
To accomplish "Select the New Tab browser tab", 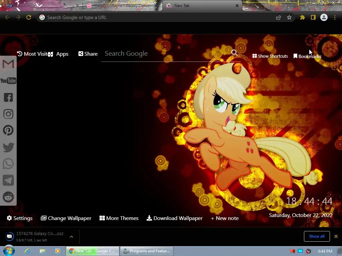I will [x=201, y=6].
